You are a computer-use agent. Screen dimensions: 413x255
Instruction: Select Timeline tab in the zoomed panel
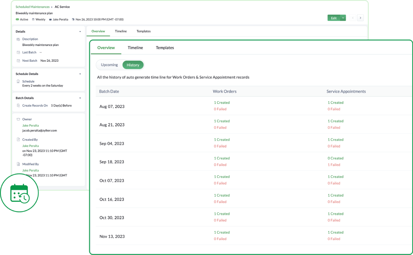pos(135,48)
